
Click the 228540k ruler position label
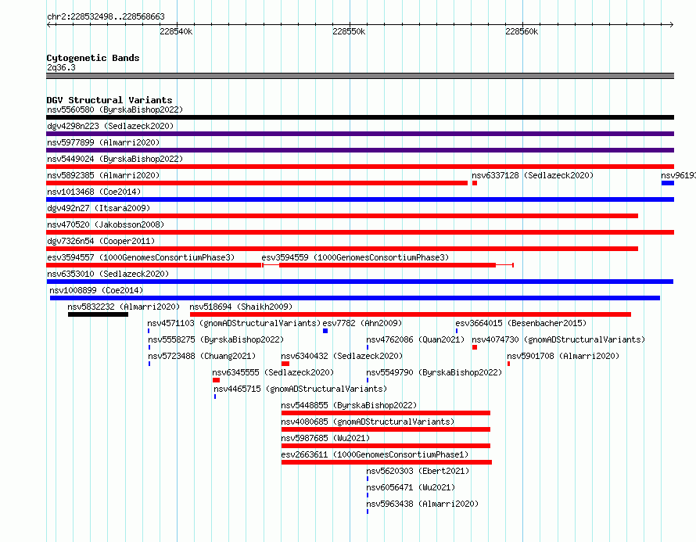[176, 31]
